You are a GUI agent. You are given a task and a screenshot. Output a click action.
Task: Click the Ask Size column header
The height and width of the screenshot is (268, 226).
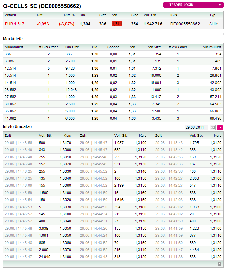tap(154, 47)
